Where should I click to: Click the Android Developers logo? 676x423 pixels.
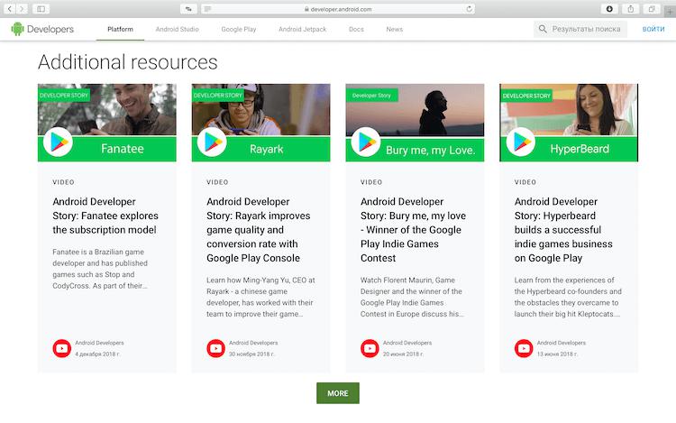(x=42, y=29)
